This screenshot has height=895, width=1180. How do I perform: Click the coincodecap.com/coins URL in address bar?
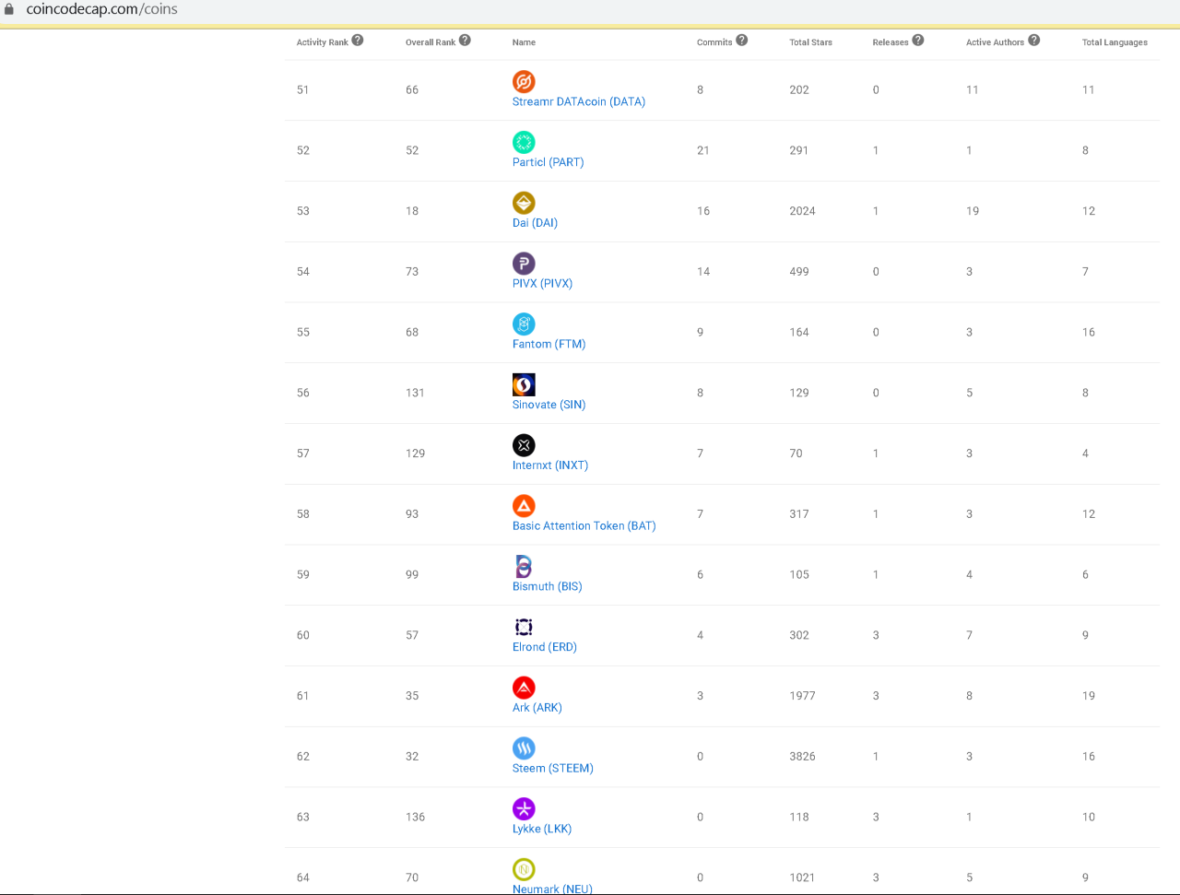click(101, 9)
